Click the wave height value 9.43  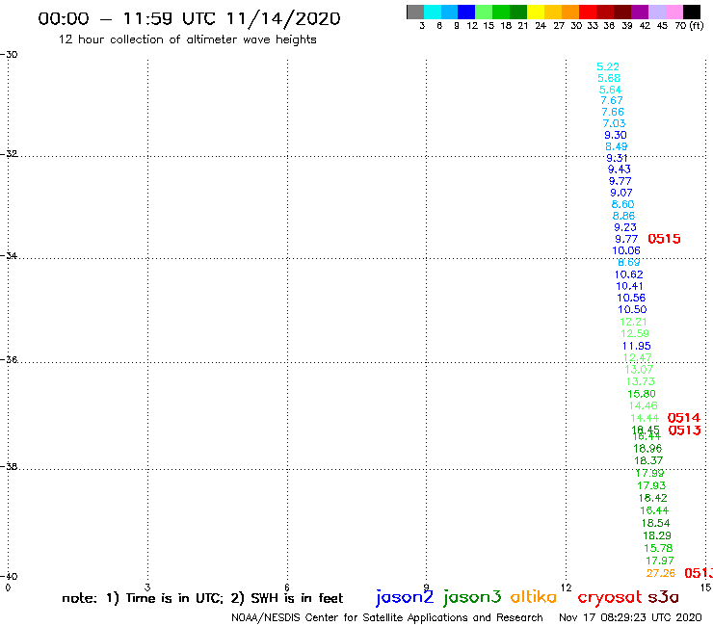(620, 170)
